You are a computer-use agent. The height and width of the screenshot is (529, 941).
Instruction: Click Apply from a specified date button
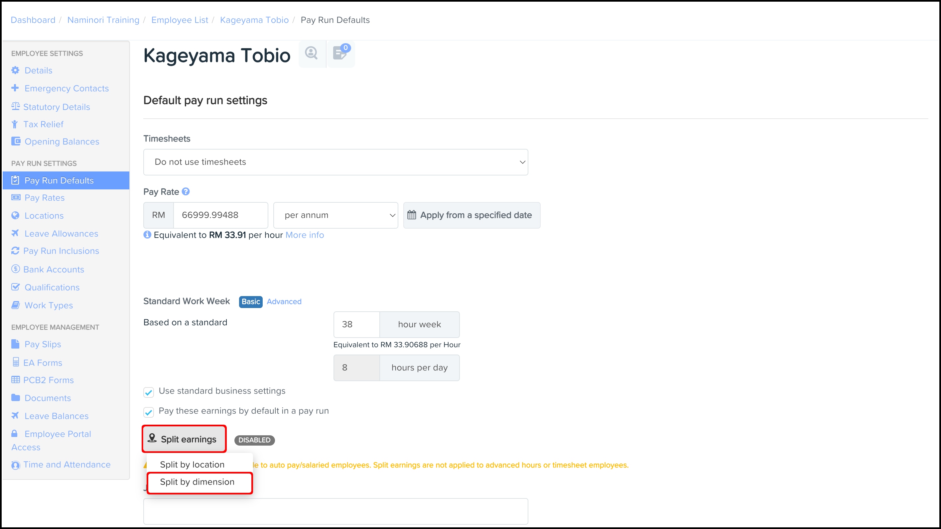(471, 215)
